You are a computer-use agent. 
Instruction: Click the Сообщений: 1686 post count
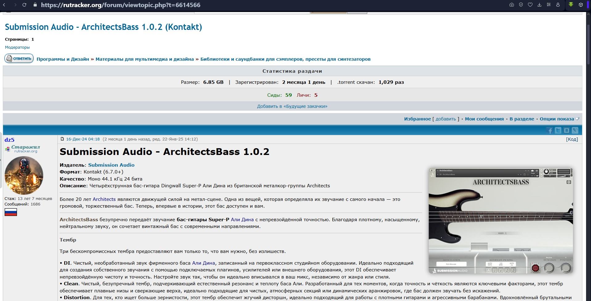(x=23, y=204)
